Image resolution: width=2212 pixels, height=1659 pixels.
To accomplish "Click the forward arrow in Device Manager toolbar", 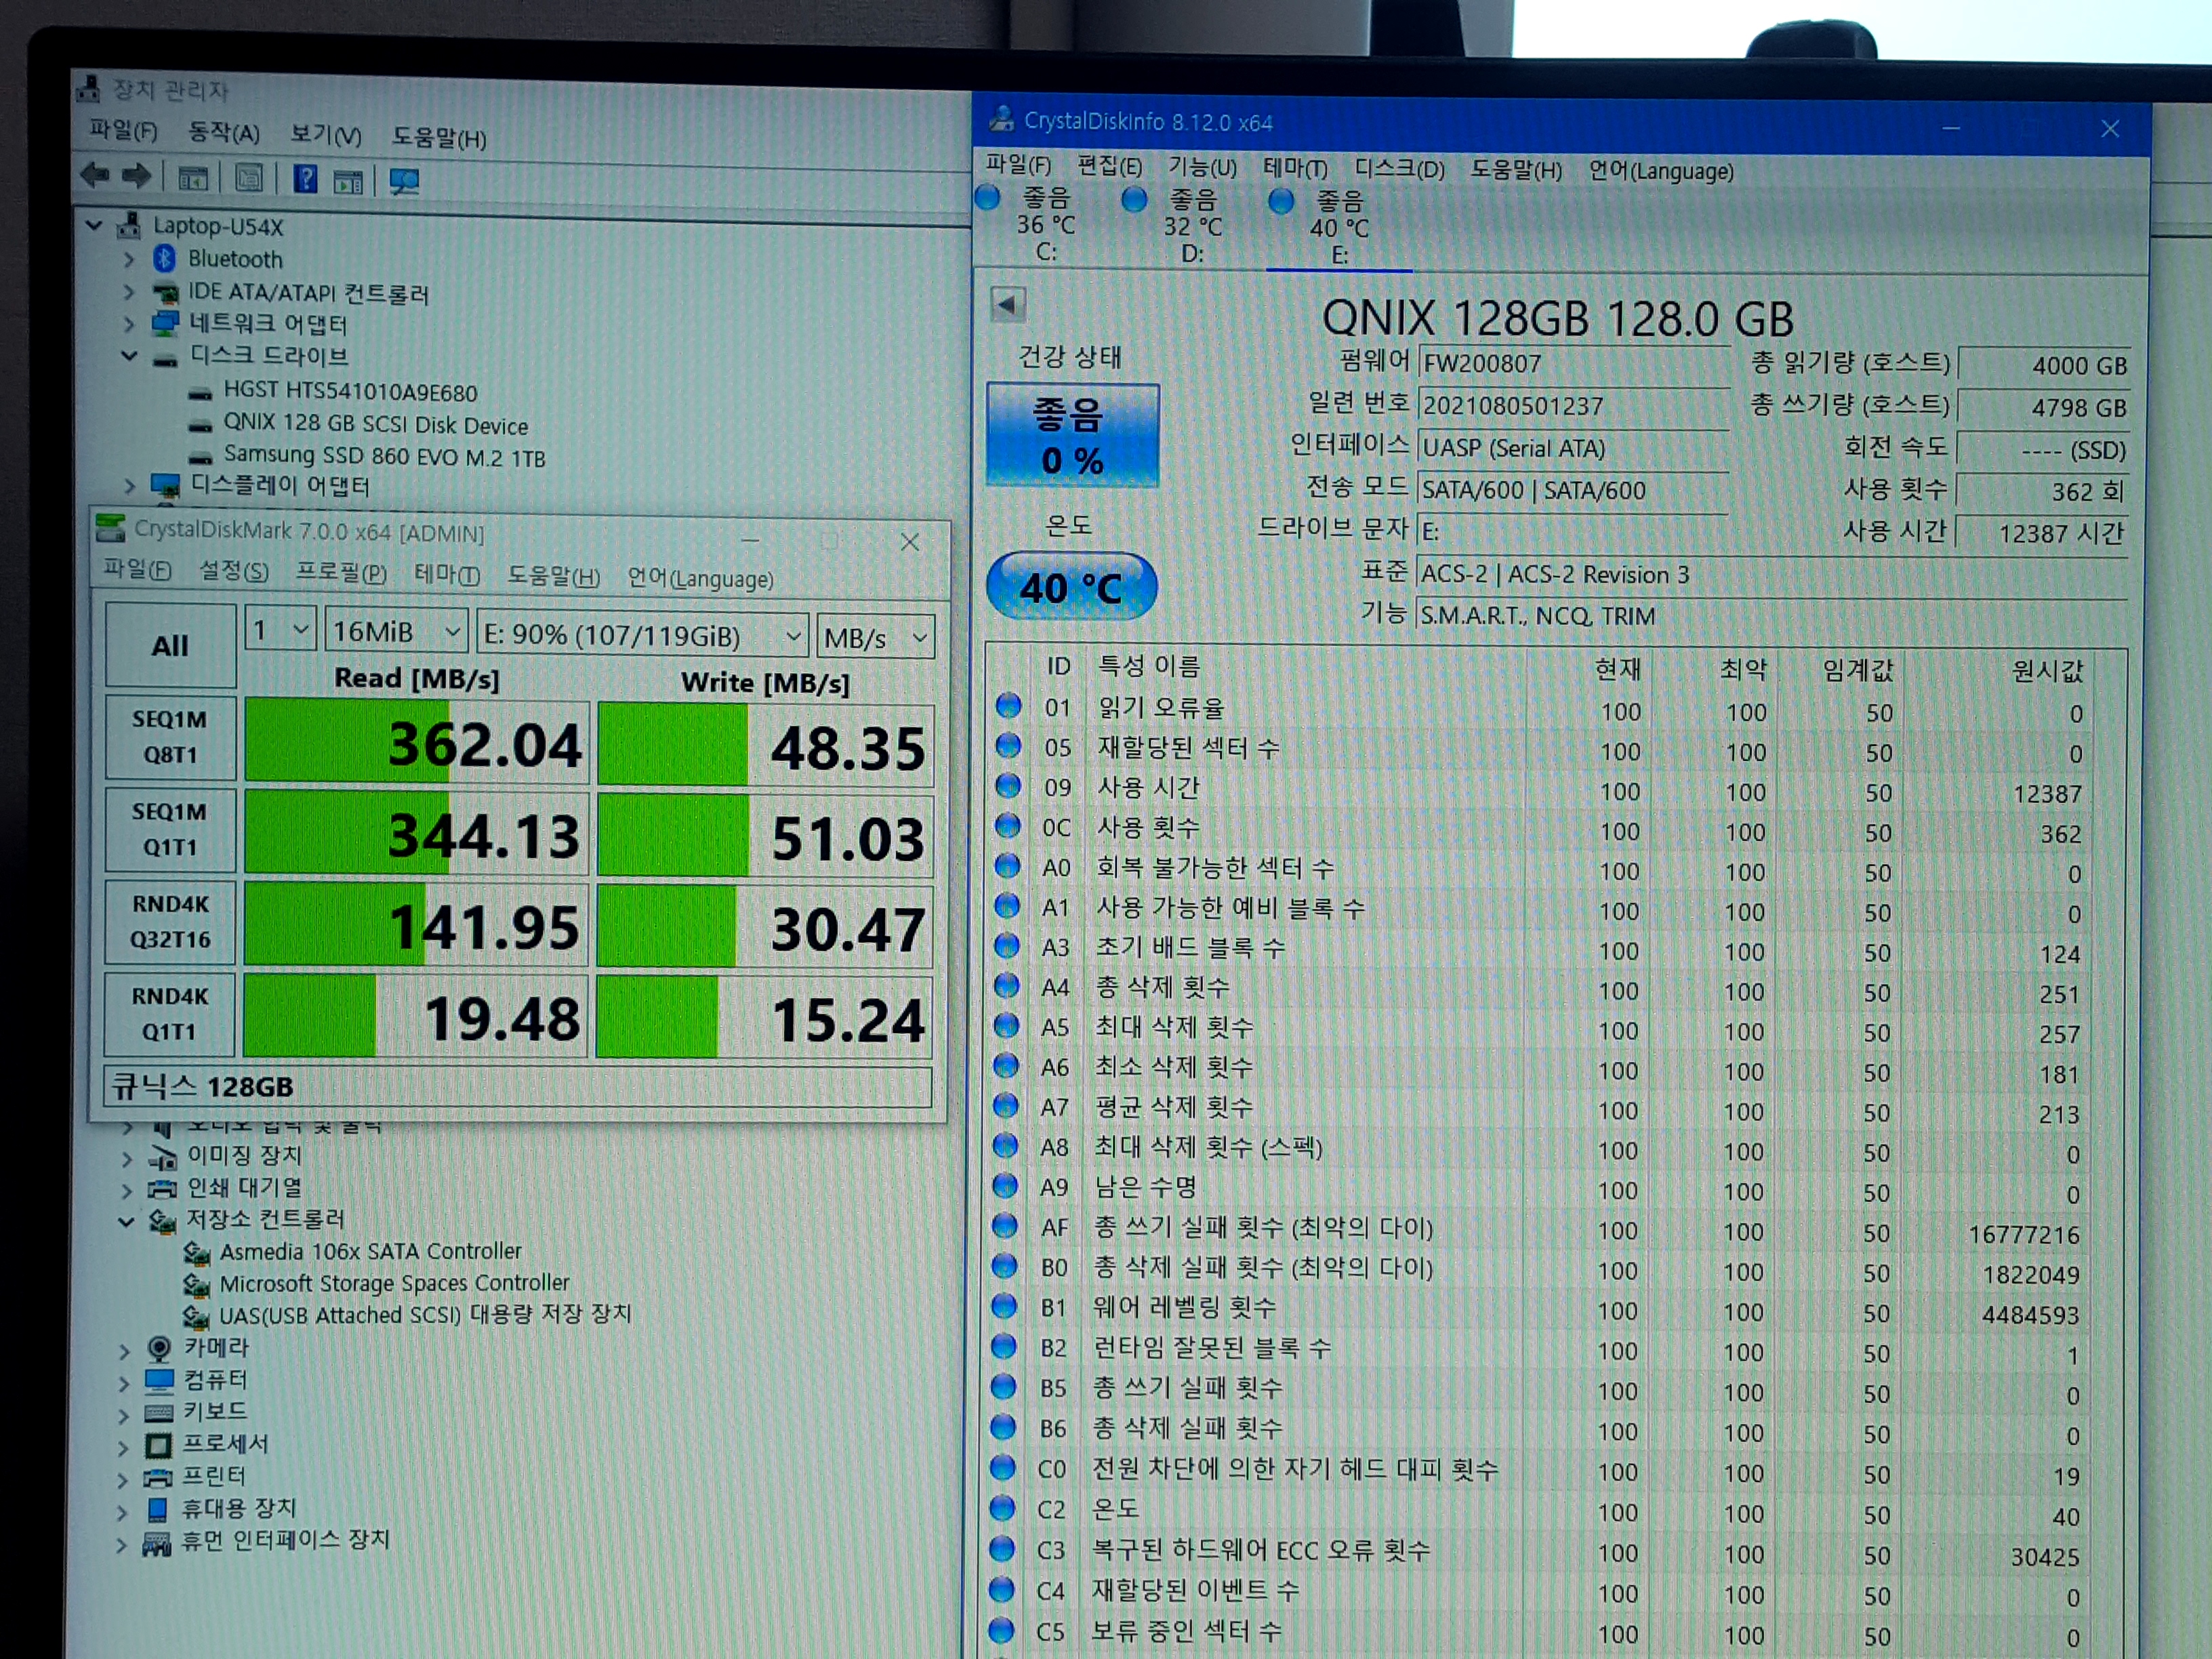I will coord(136,177).
